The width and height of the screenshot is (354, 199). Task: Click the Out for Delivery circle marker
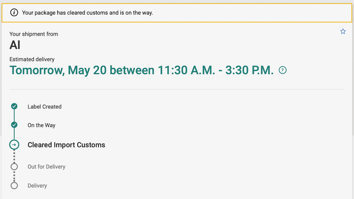14,167
